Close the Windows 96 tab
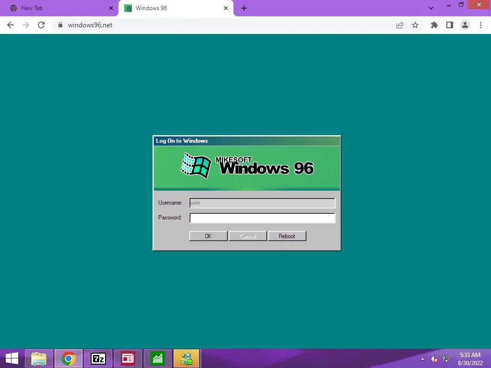The height and width of the screenshot is (368, 491). 226,8
